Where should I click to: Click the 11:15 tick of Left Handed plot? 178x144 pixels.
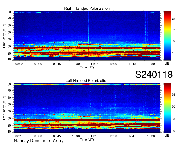(x=94, y=136)
